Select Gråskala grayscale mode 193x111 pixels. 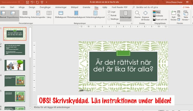(158, 16)
